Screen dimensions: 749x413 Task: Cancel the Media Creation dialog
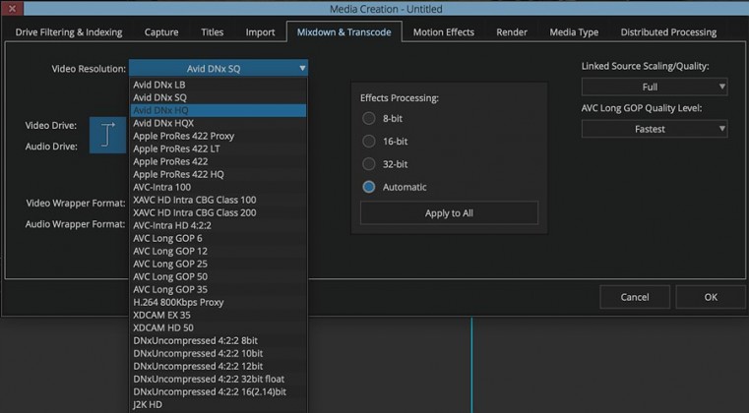click(x=635, y=297)
